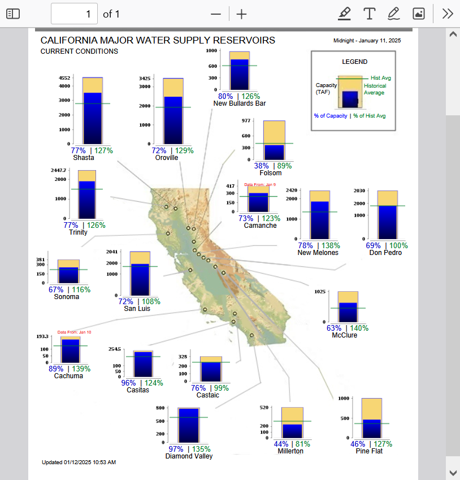Click the red 'Data From: Jan 9' note

[260, 184]
